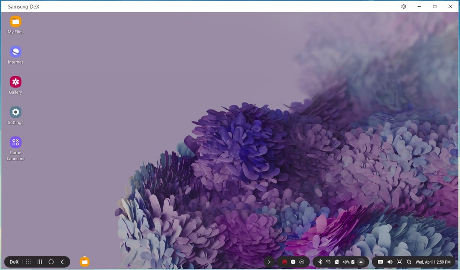The width and height of the screenshot is (460, 270).
Task: Expand quick settings with the up arrow
Action: click(x=361, y=262)
